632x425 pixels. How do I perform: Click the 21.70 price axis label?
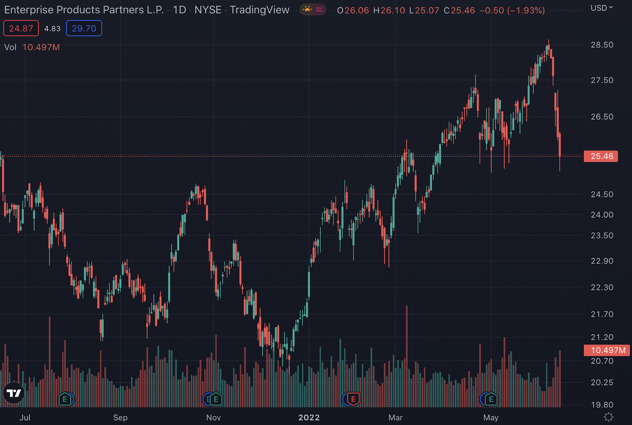(x=602, y=314)
